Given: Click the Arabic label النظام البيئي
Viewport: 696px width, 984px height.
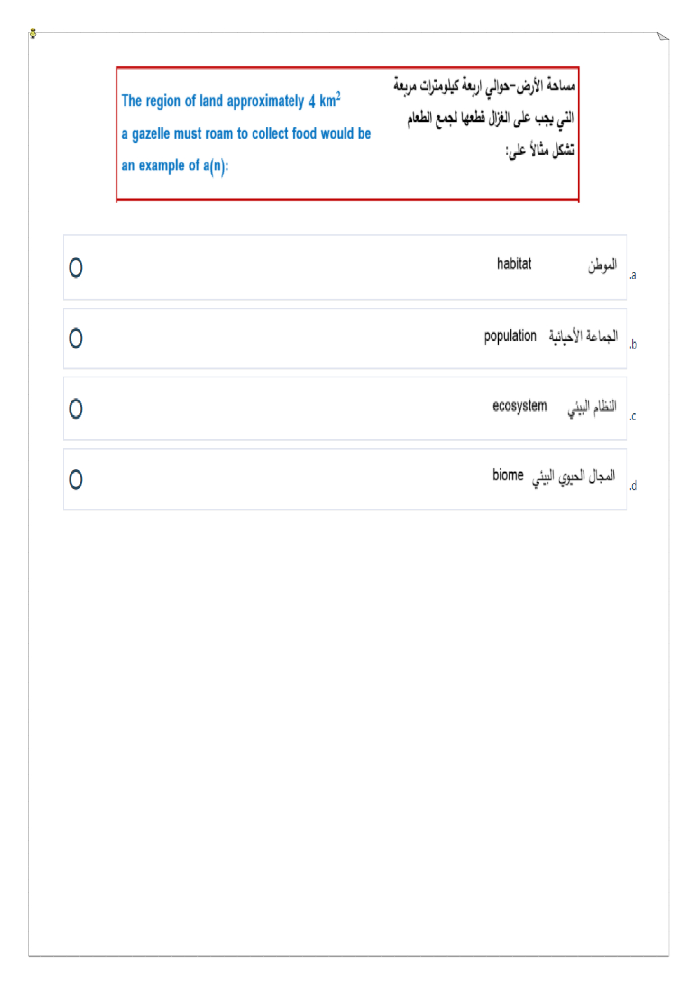Looking at the screenshot, I should 591,407.
